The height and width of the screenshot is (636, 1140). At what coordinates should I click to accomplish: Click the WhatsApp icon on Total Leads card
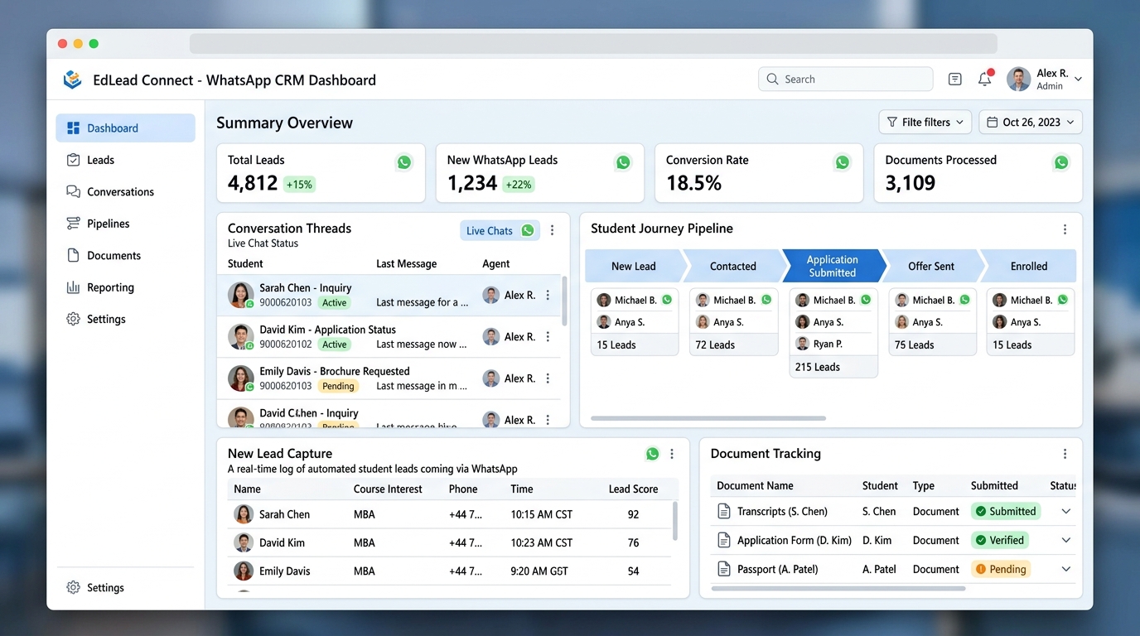[404, 162]
